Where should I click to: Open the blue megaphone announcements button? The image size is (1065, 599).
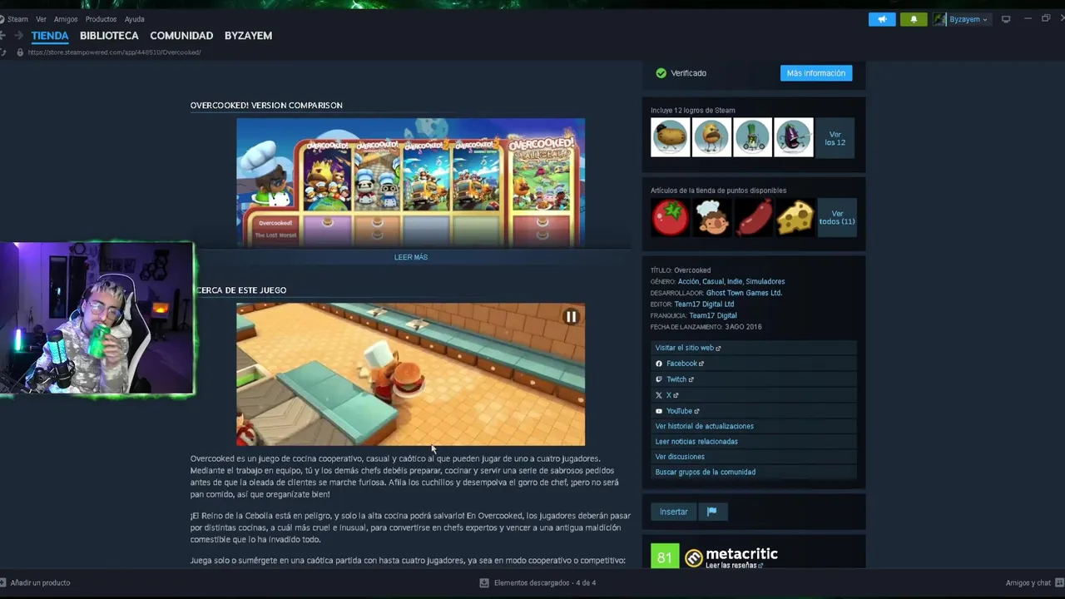(x=882, y=19)
